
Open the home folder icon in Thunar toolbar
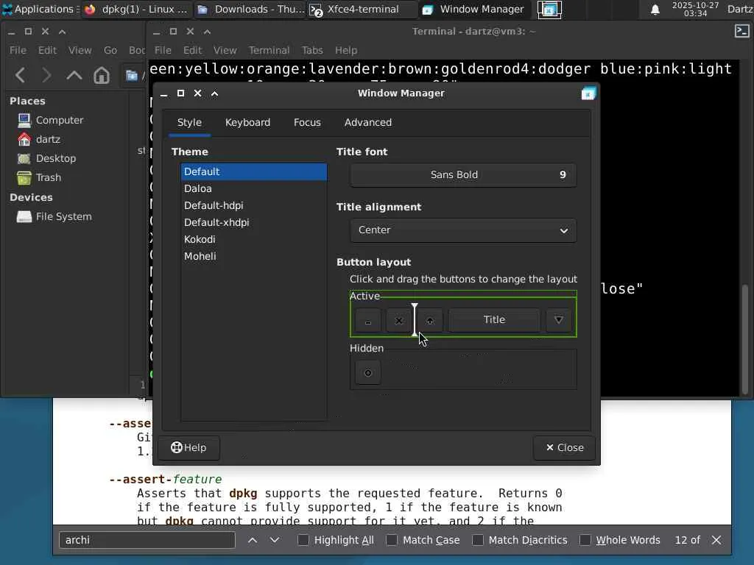102,76
